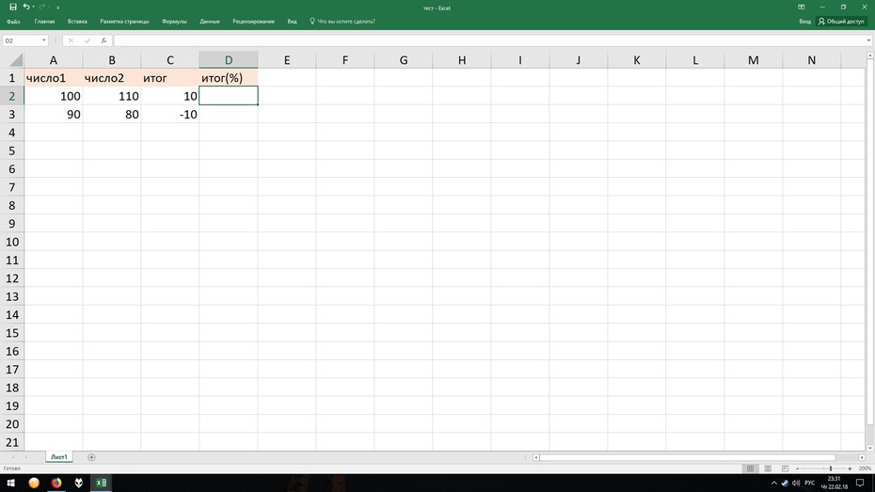875x492 pixels.
Task: Click the next sheet navigation arrow
Action: (25, 457)
